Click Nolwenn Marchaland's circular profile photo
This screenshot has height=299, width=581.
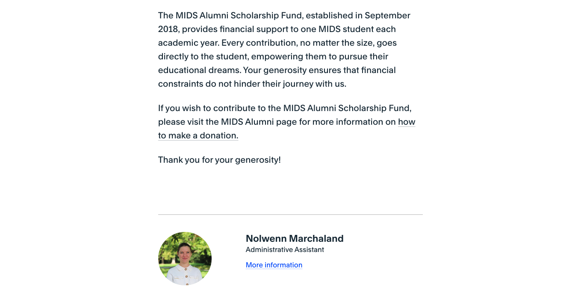pos(185,258)
